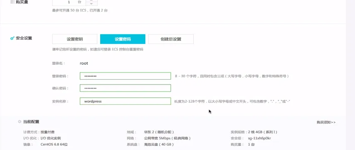The width and height of the screenshot is (355, 150).
Task: Click the security group sg-11xh6p0kr
Action: [x=259, y=138]
